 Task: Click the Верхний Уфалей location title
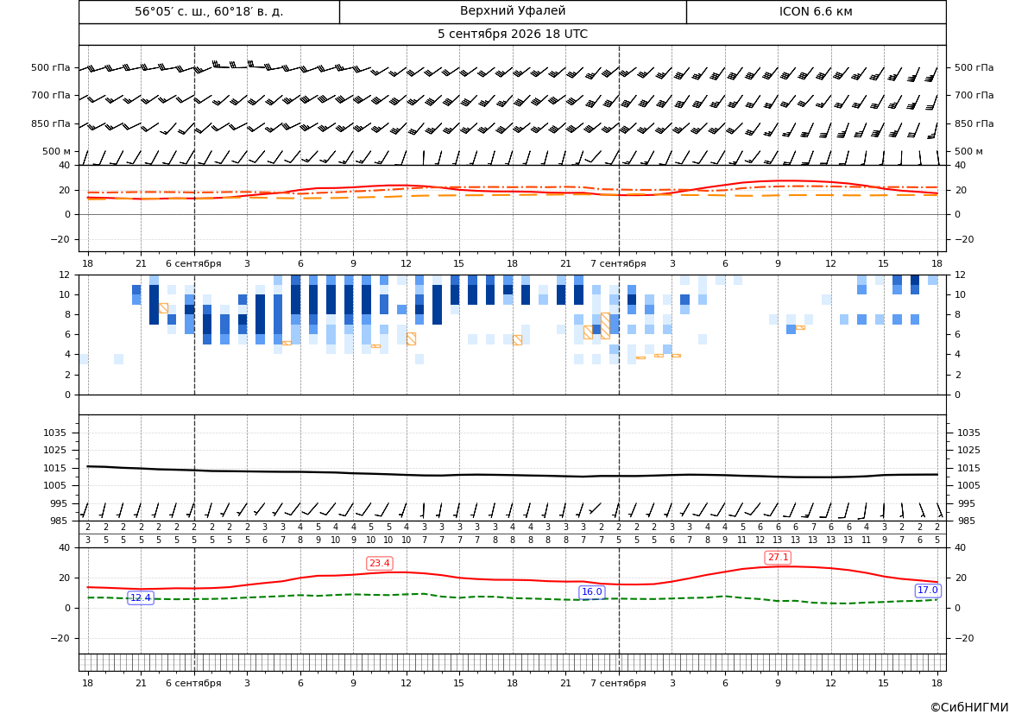click(513, 11)
